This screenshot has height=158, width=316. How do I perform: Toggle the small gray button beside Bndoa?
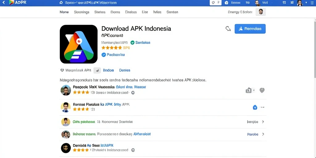[97, 70]
